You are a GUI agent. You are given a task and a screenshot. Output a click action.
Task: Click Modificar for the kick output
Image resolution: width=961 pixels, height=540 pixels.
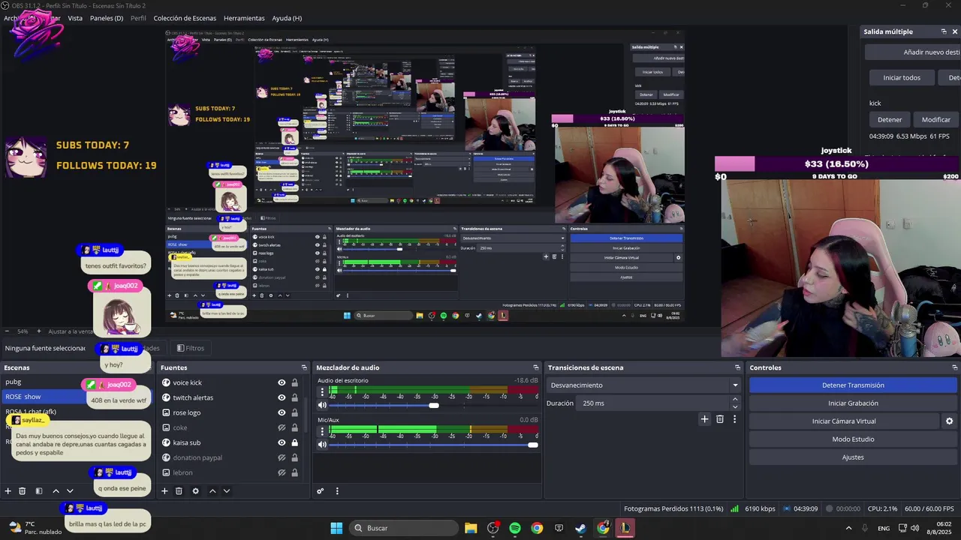(935, 119)
